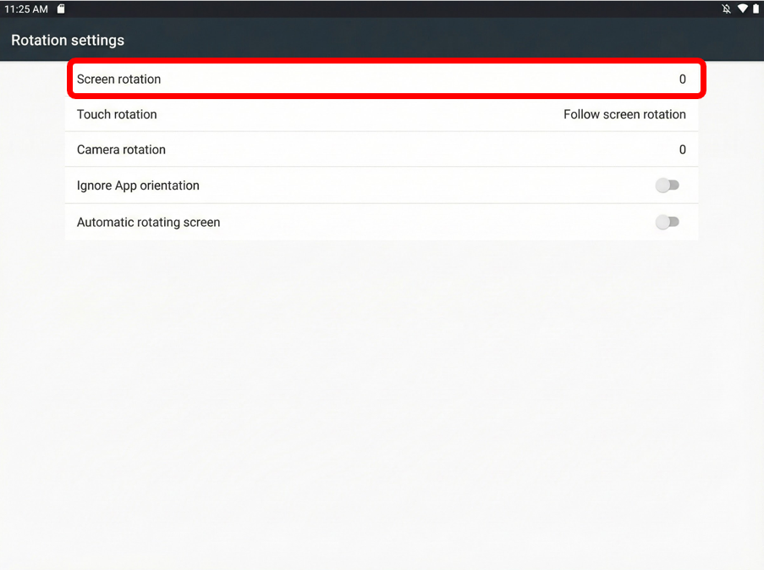
Task: Click the Screen rotation value 0
Action: tap(683, 79)
